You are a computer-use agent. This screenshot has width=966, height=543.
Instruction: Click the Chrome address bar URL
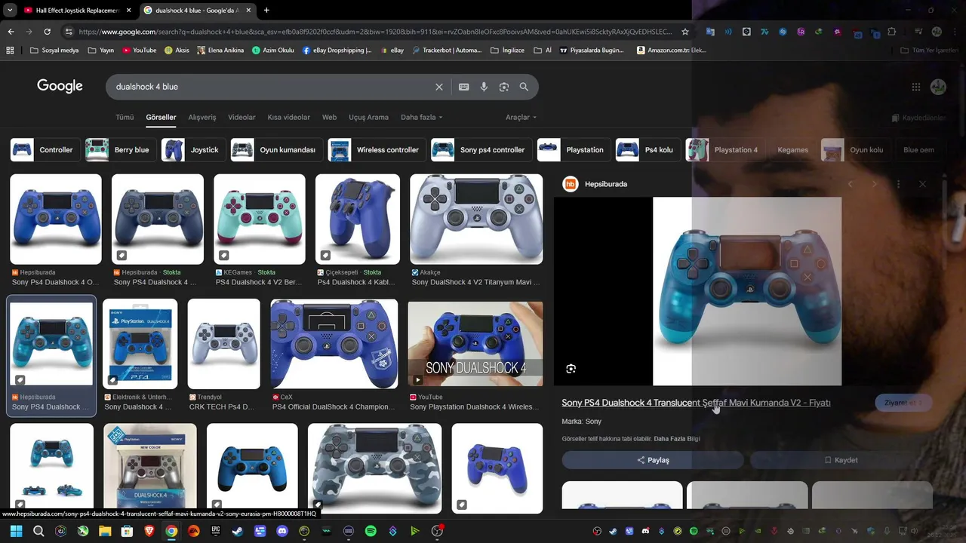pyautogui.click(x=374, y=32)
